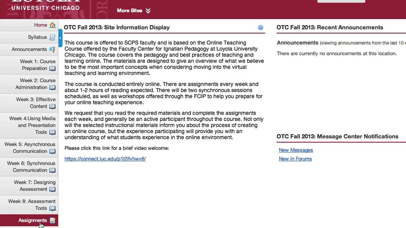Click 'Please click this link' welcome text

(x=117, y=148)
